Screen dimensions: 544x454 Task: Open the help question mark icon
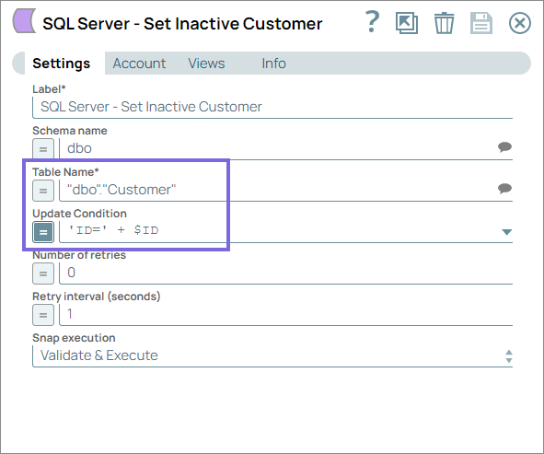[372, 21]
